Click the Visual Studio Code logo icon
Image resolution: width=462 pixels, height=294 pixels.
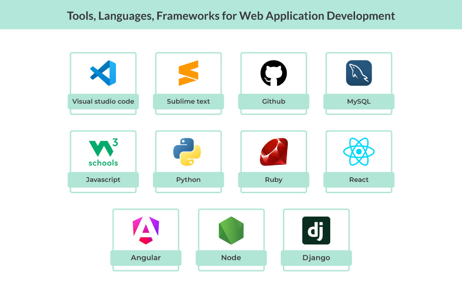[103, 73]
